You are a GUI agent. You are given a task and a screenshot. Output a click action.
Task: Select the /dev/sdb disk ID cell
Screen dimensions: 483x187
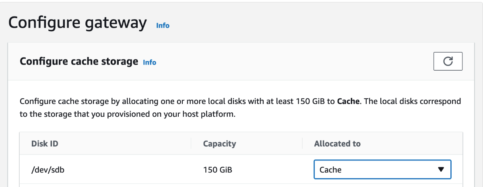[48, 170]
